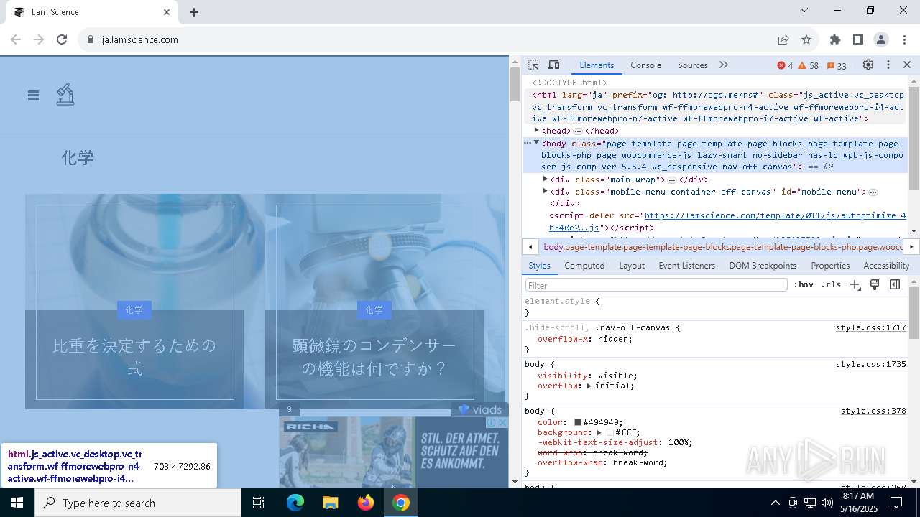Image resolution: width=920 pixels, height=517 pixels.
Task: Open the tab search dropdown chevron
Action: coord(804,10)
